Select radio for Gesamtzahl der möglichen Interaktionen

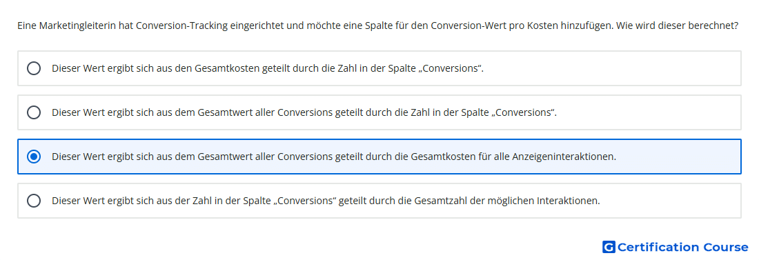34,201
